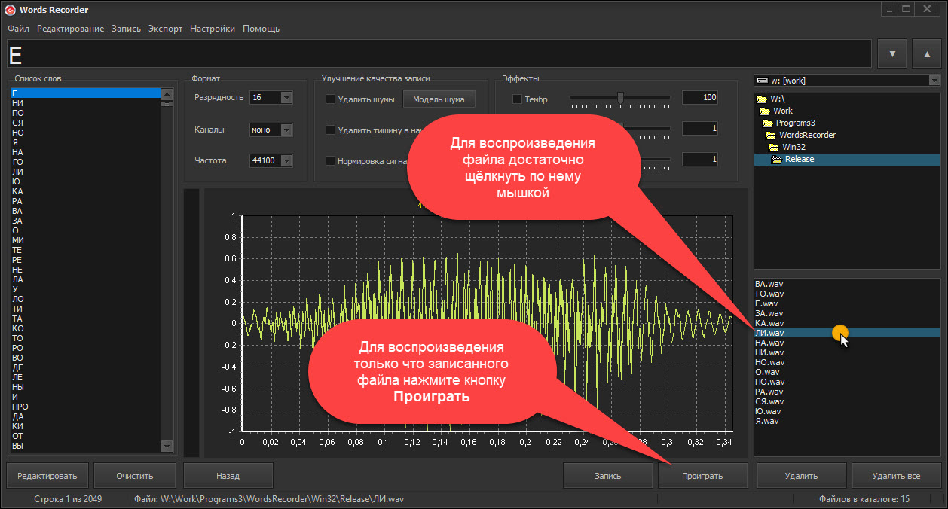This screenshot has height=509, width=948.
Task: Enable the Нормировка сигнала checkbox
Action: 330,161
